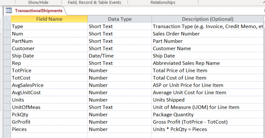
Task: Select the TransactionalShipments tab
Action: (x=39, y=11)
